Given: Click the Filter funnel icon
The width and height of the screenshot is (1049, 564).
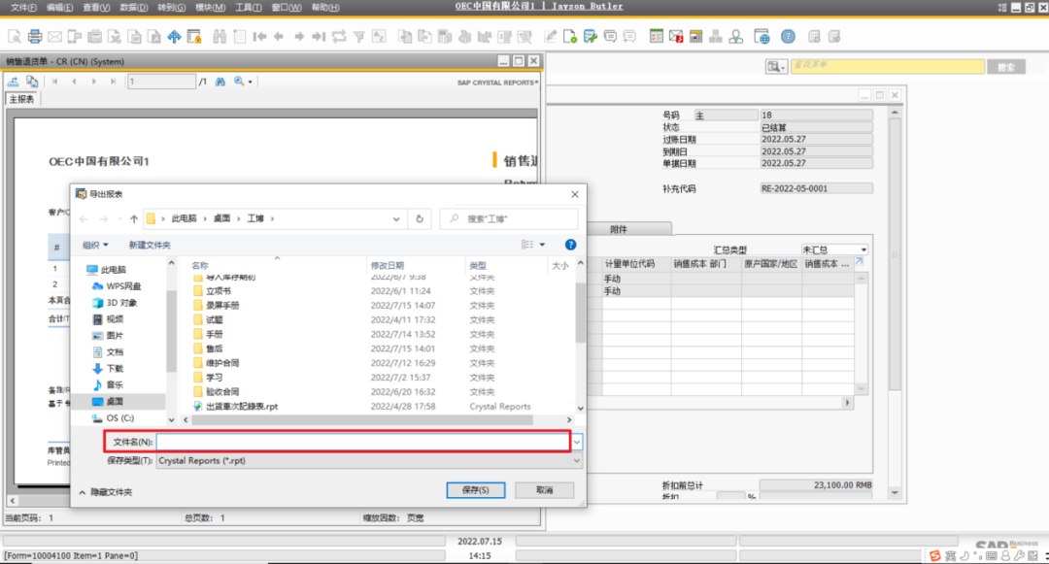Looking at the screenshot, I should point(358,37).
